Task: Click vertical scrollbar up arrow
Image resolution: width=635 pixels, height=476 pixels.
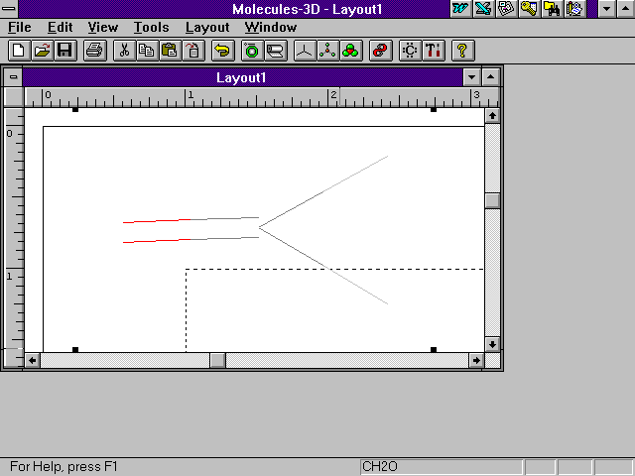Action: point(492,116)
